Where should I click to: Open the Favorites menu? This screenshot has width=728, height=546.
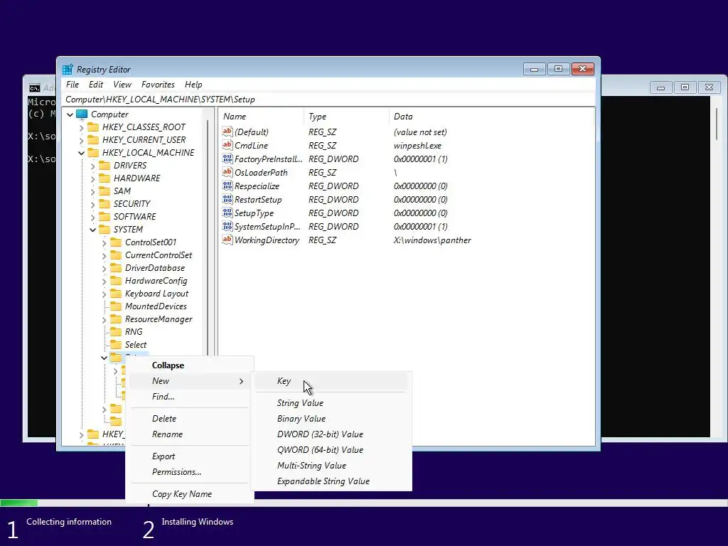click(x=158, y=85)
